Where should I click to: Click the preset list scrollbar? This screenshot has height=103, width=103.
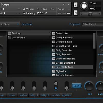[x=94, y=41]
